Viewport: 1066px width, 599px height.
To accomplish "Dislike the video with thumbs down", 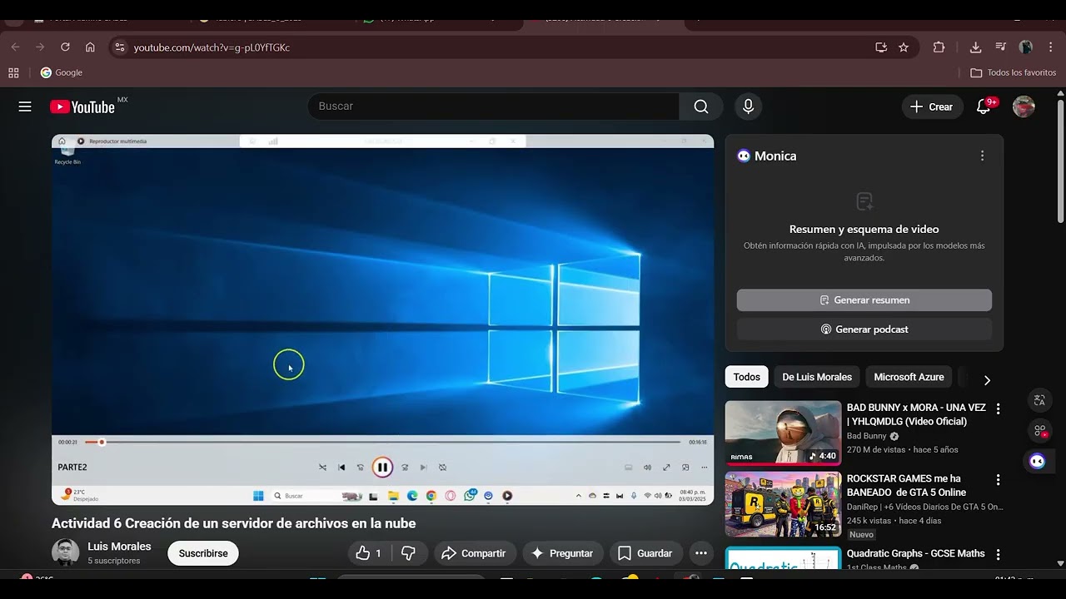I will (x=409, y=553).
